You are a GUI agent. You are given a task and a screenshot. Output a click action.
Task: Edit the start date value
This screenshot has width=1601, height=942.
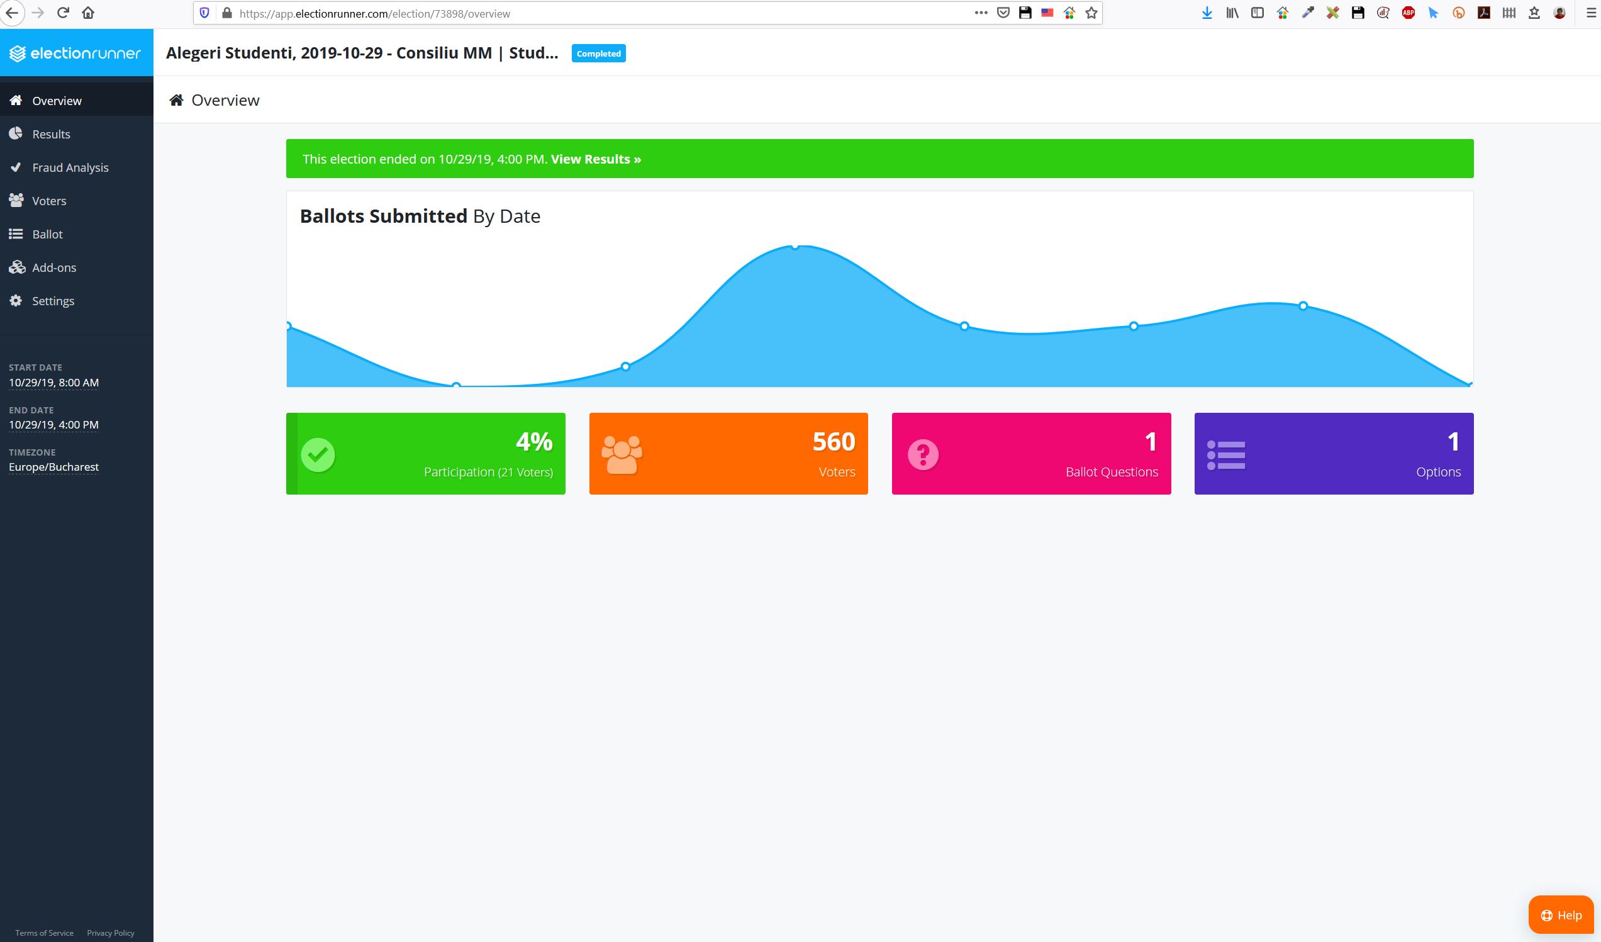click(x=54, y=383)
